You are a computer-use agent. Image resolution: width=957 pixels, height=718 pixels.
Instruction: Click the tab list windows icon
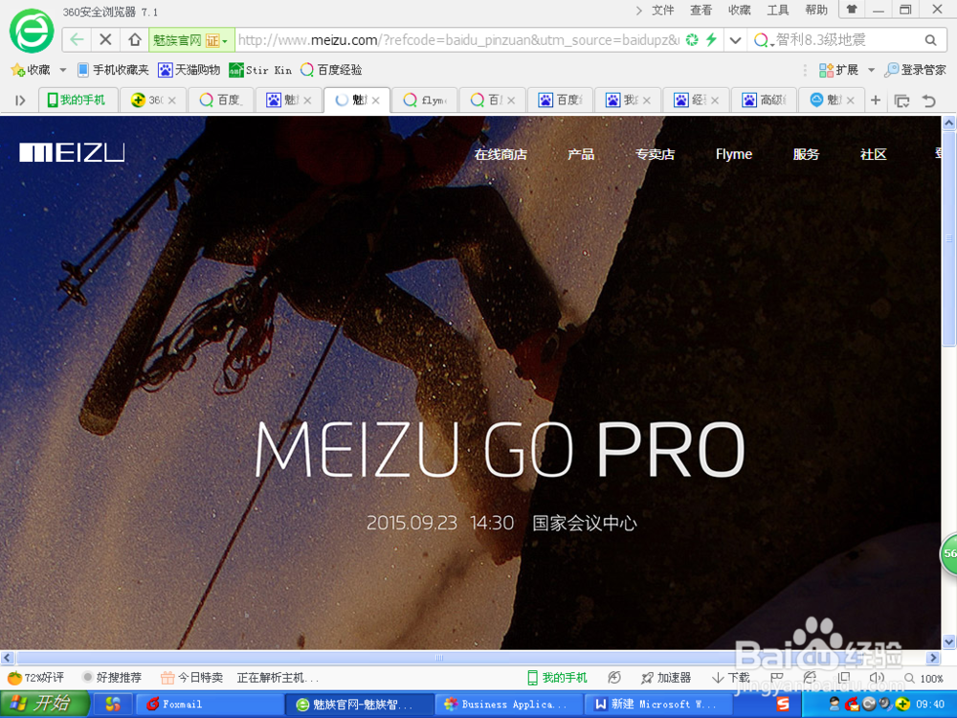point(901,101)
